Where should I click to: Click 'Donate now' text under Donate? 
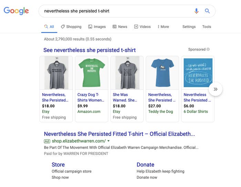pyautogui.click(x=147, y=177)
